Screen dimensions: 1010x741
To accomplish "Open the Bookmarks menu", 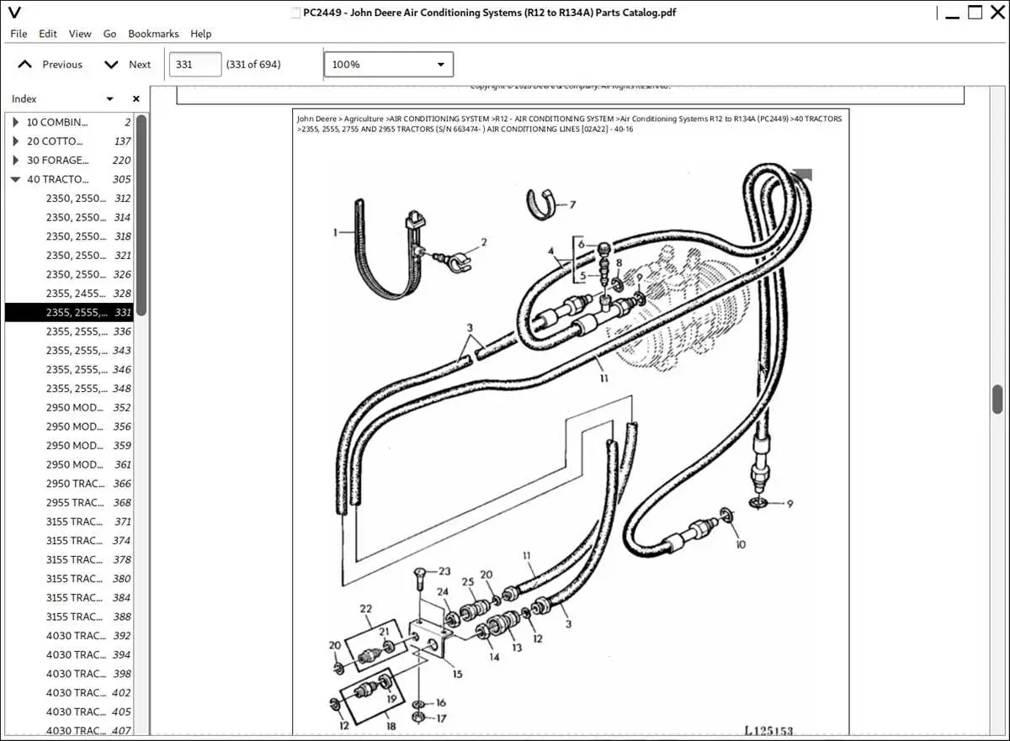I will (x=153, y=34).
